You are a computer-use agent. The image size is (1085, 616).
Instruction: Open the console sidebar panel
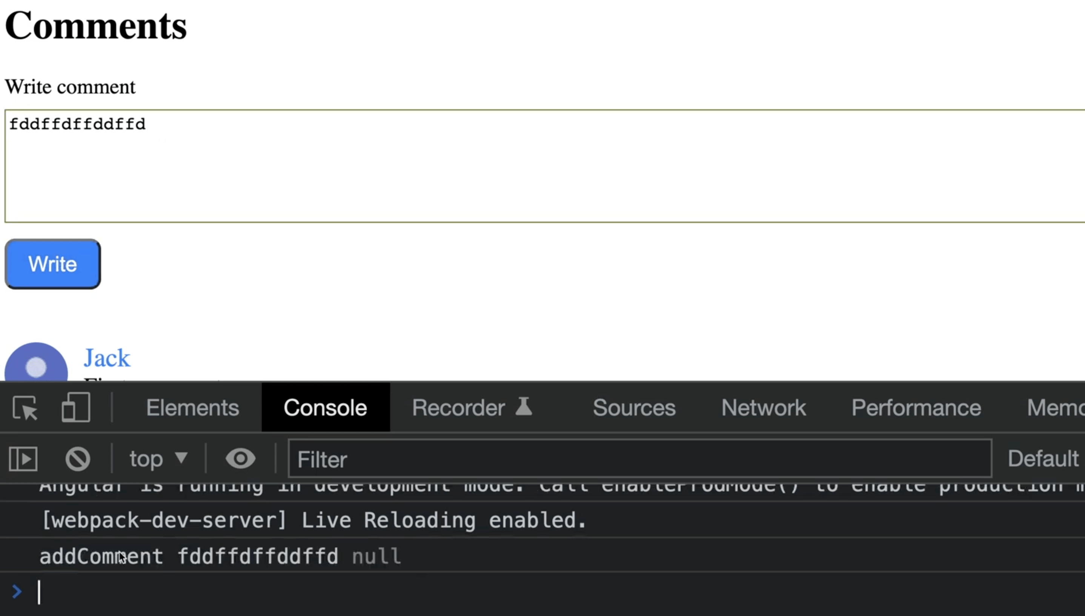click(x=23, y=459)
